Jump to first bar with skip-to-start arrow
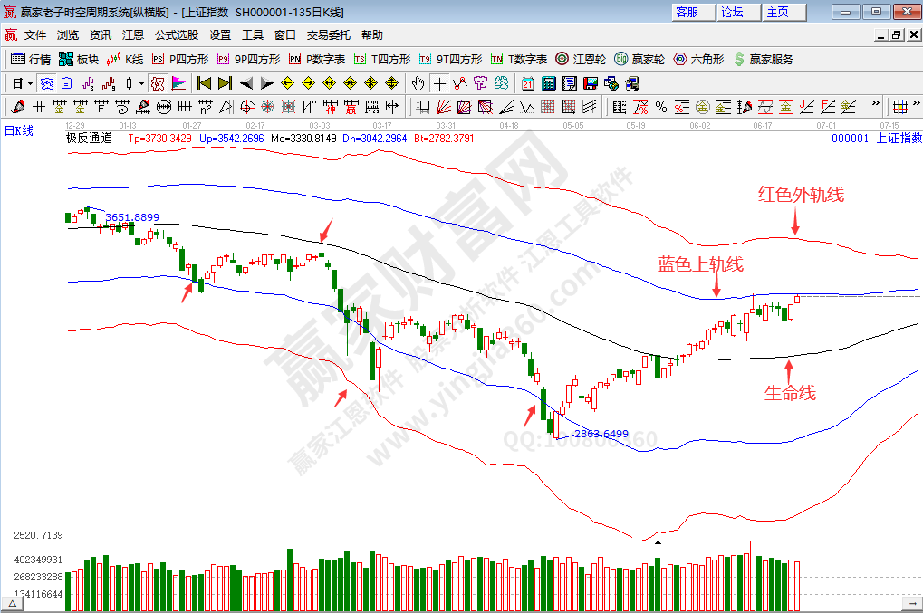 click(204, 83)
